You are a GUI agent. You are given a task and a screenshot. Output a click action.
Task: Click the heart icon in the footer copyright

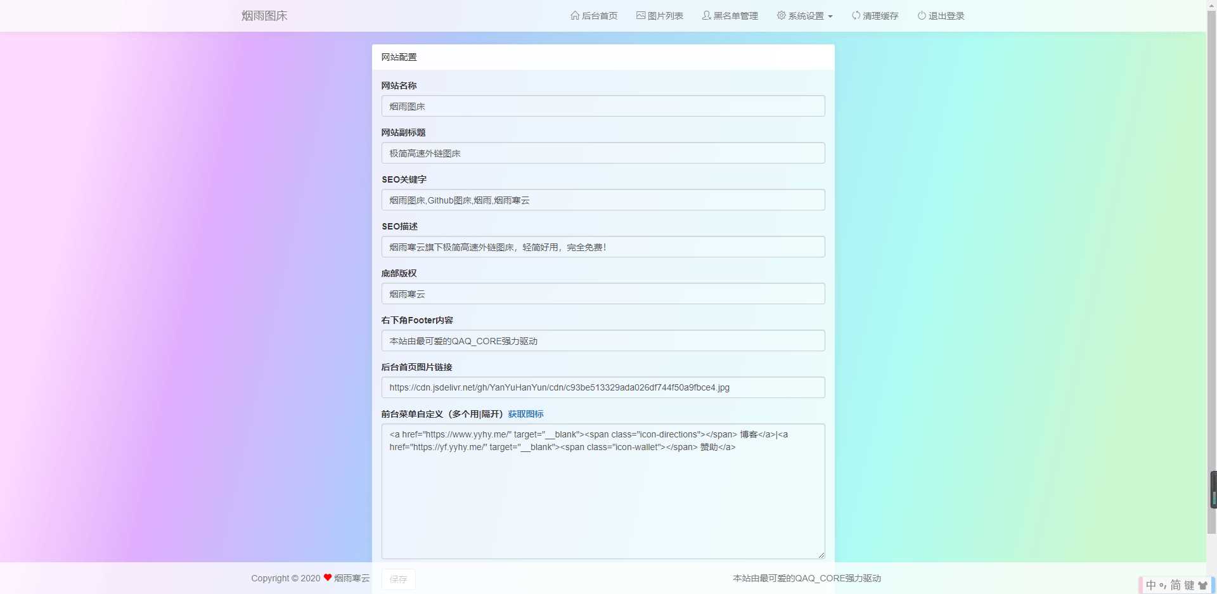coord(327,578)
